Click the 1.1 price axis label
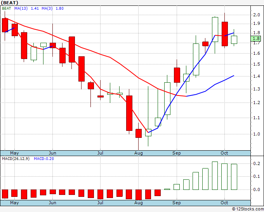This screenshot has width=264, height=212. pyautogui.click(x=257, y=118)
